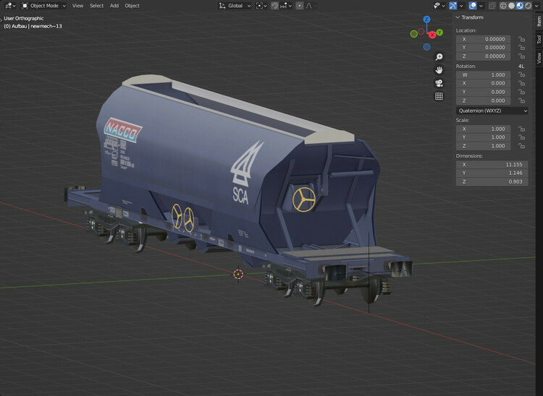Click the Location Z value field
543x396 pixels.
(x=483, y=56)
